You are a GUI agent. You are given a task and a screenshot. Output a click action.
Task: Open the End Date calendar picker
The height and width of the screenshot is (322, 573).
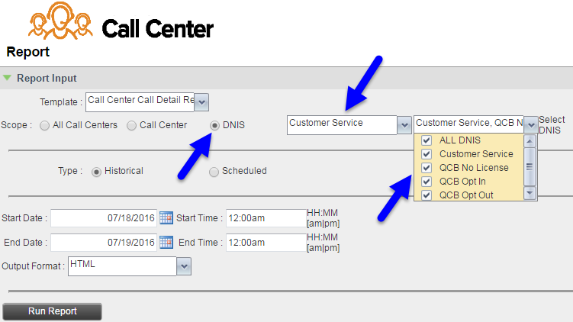click(x=166, y=243)
